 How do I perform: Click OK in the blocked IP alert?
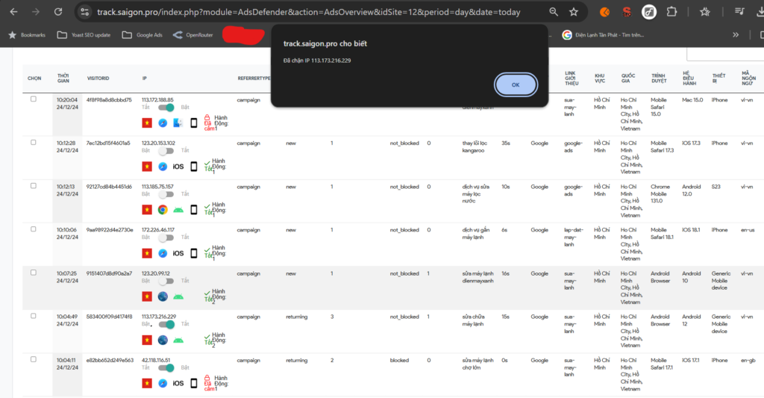(x=516, y=85)
